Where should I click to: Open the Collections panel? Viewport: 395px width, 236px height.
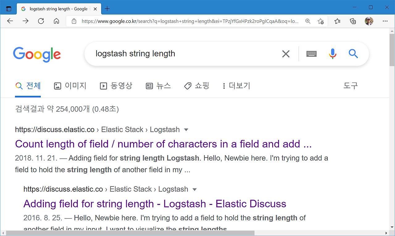point(353,21)
